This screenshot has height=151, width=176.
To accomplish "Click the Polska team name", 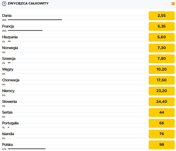I will click(8, 144).
